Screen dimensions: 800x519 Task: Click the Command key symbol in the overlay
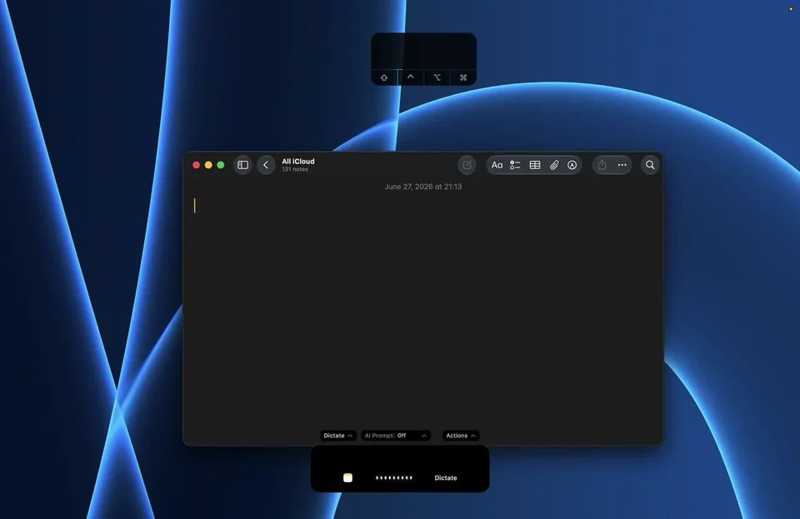463,77
